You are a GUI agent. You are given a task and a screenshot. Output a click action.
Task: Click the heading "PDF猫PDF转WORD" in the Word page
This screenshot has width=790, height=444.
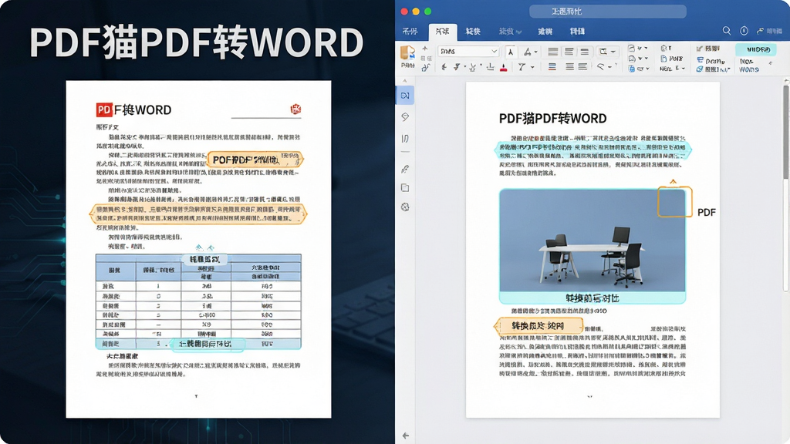[x=552, y=118]
